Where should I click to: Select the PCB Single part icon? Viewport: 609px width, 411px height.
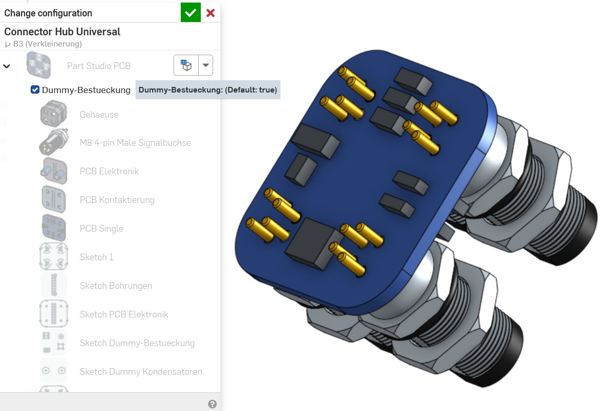click(54, 228)
